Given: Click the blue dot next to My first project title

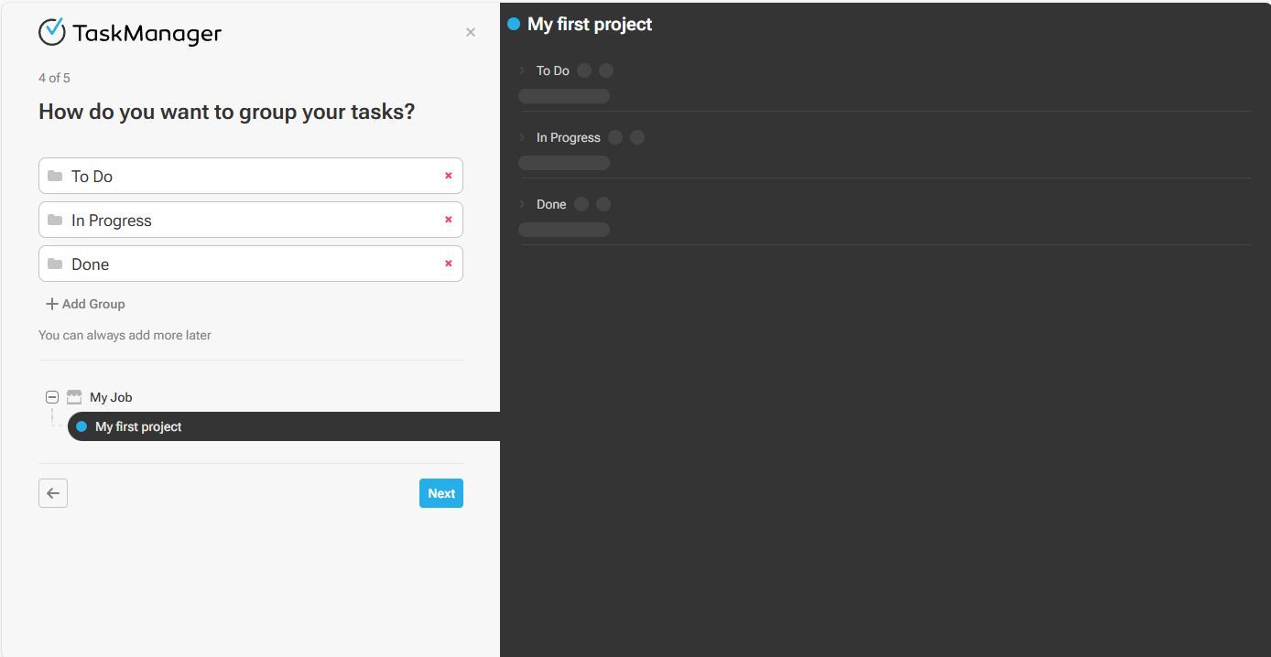Looking at the screenshot, I should 515,25.
